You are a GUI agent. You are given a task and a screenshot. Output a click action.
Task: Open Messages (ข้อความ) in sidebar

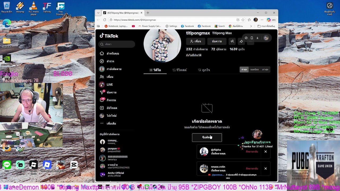click(108, 92)
